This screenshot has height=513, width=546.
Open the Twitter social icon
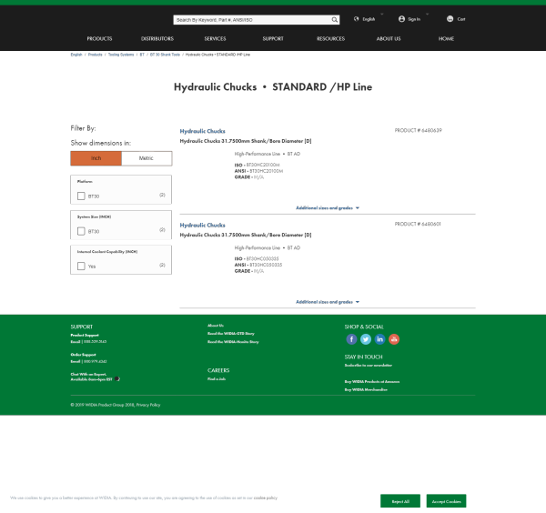[x=366, y=339]
